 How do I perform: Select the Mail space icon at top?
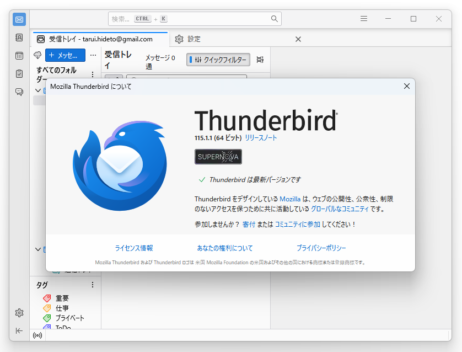[x=19, y=19]
